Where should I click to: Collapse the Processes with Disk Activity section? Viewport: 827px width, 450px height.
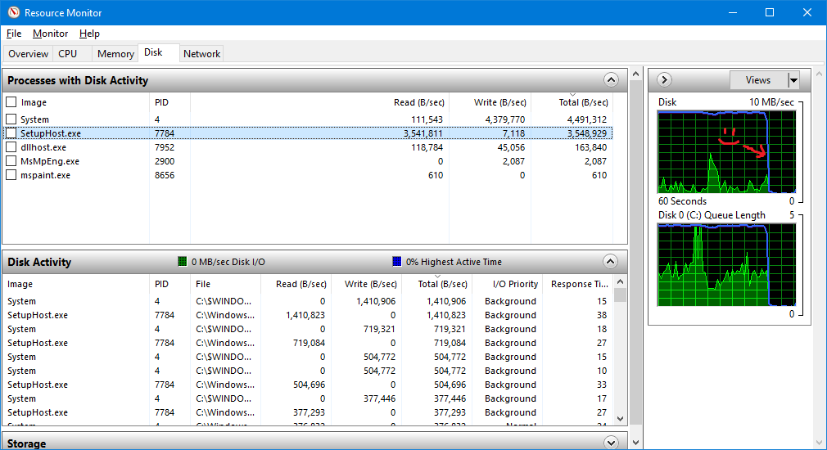click(611, 80)
